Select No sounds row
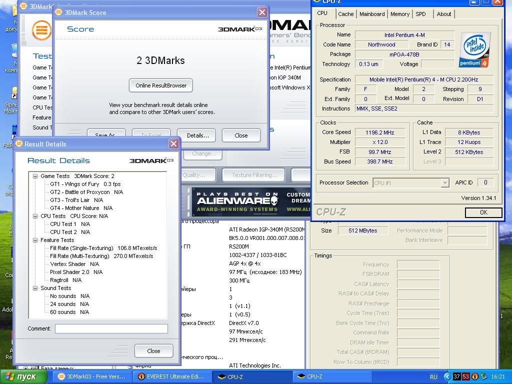 point(69,296)
